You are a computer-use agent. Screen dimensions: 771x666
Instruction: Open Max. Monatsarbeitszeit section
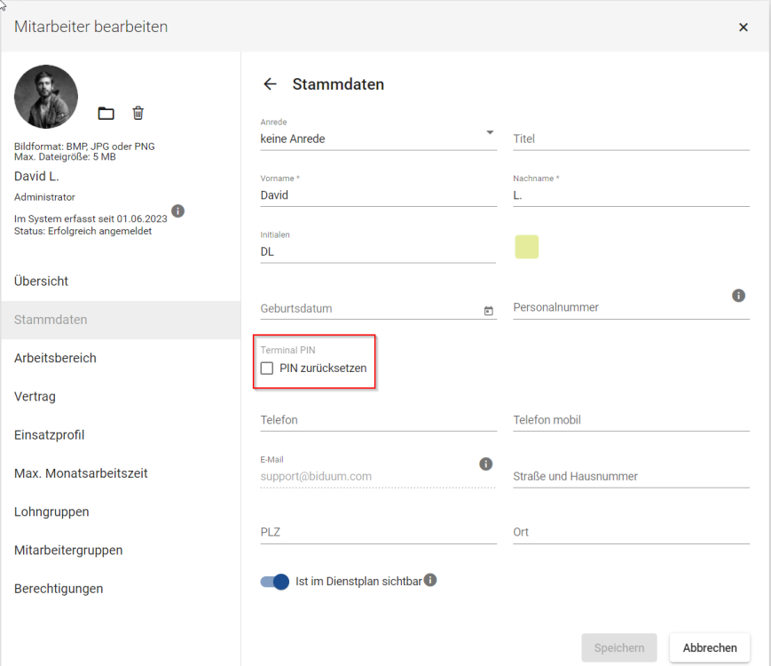tap(121, 473)
